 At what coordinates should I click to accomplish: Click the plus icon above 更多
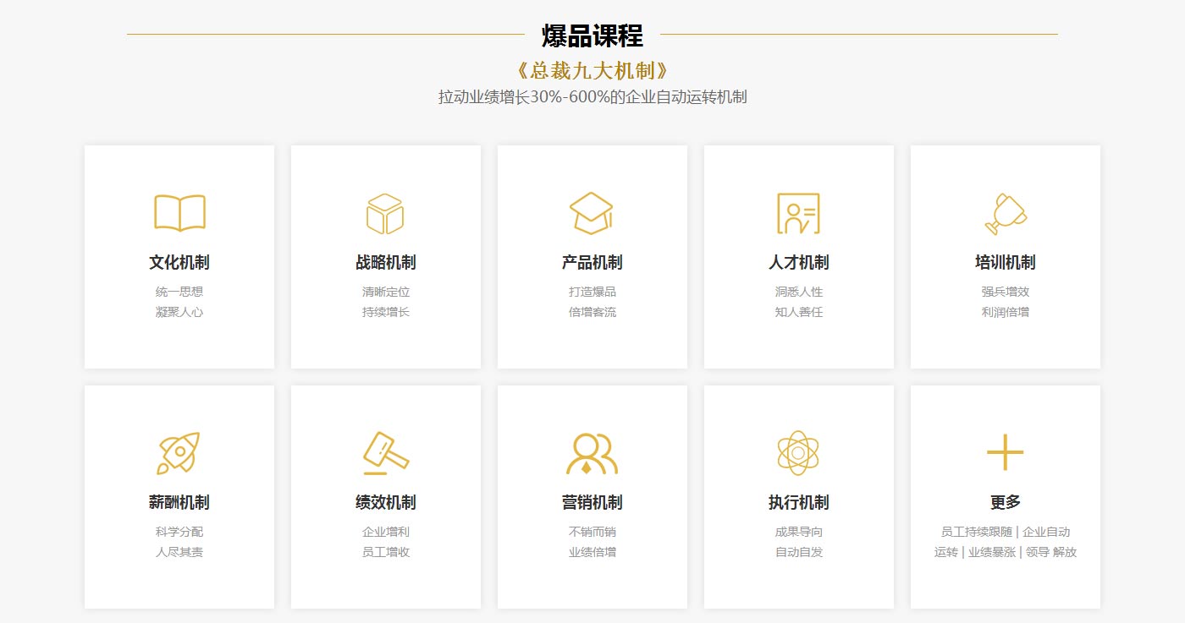(1005, 452)
